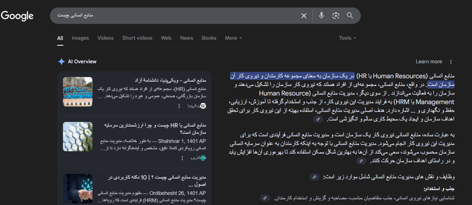Screen dimensions: 472x205
Task: Click the paragraph starting به عبارت ساده
Action: pos(341,148)
